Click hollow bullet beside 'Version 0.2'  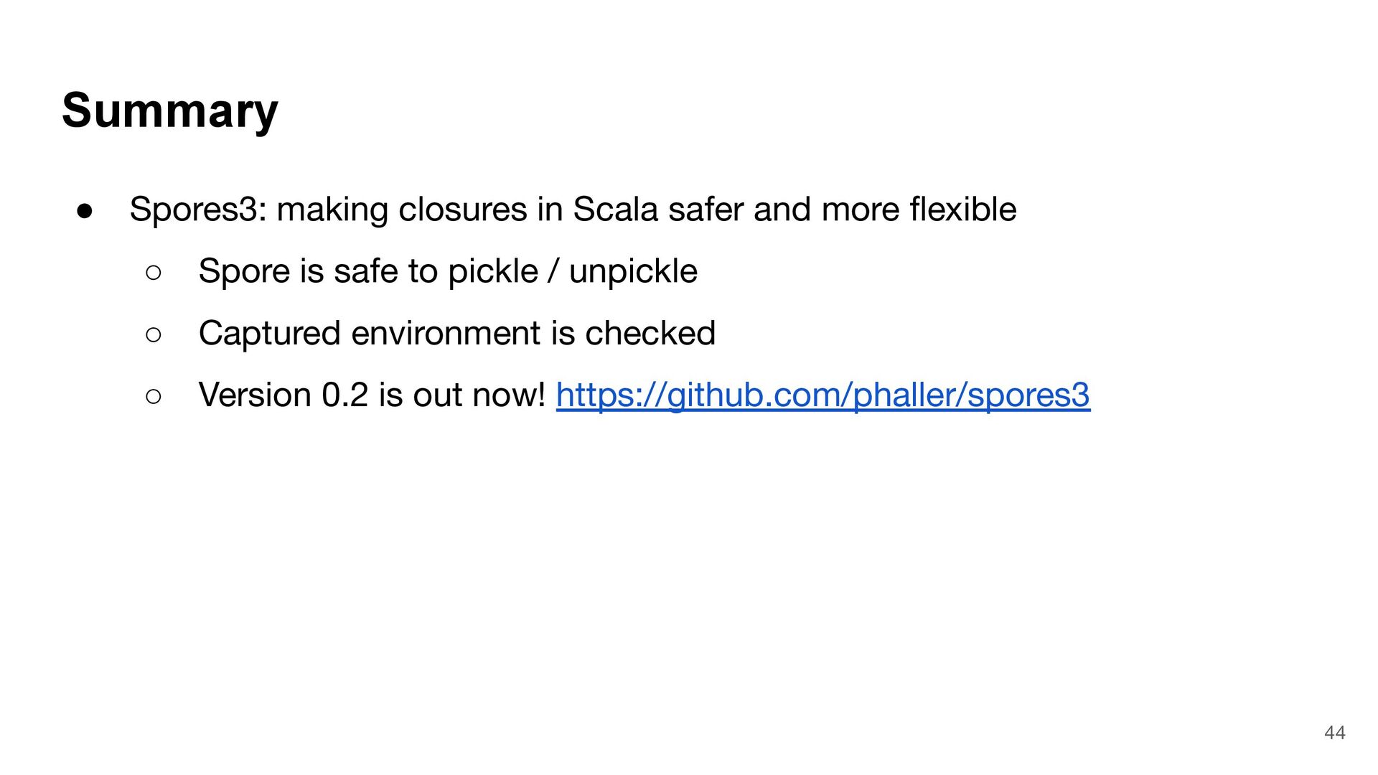(x=154, y=396)
